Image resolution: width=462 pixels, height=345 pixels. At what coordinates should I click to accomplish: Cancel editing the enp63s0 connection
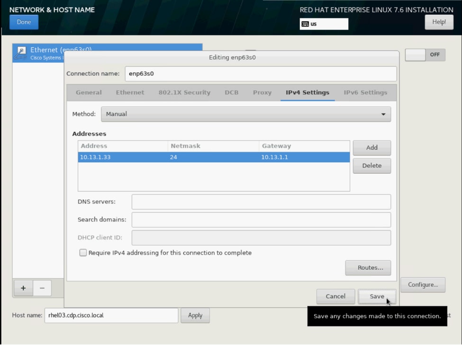pyautogui.click(x=335, y=296)
